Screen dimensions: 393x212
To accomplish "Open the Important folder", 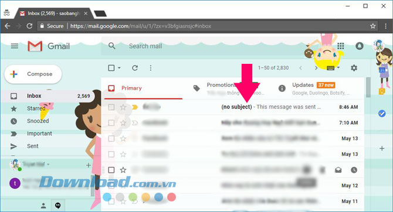I will point(39,134).
